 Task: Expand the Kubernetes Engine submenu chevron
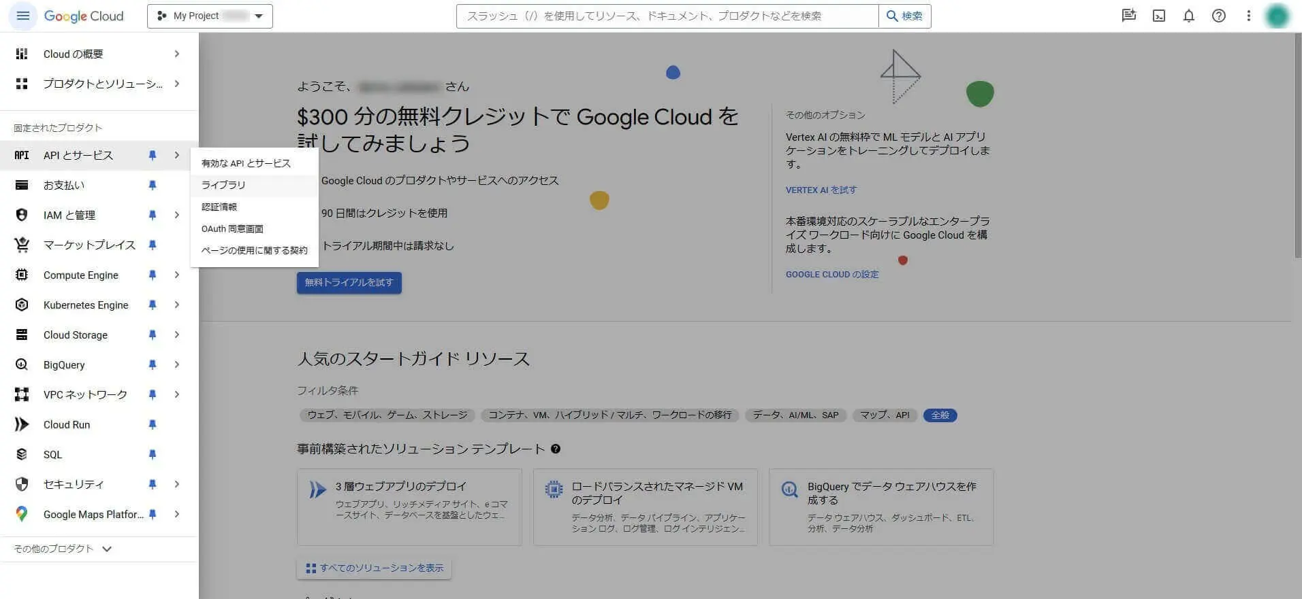click(x=177, y=305)
